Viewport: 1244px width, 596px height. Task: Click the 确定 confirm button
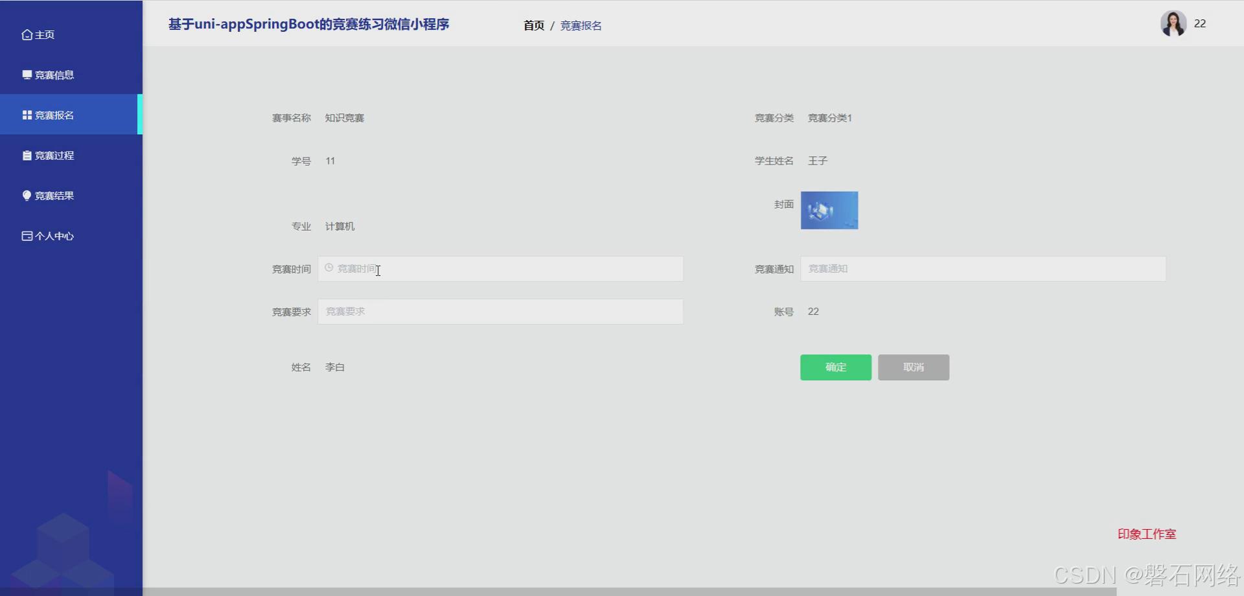835,367
